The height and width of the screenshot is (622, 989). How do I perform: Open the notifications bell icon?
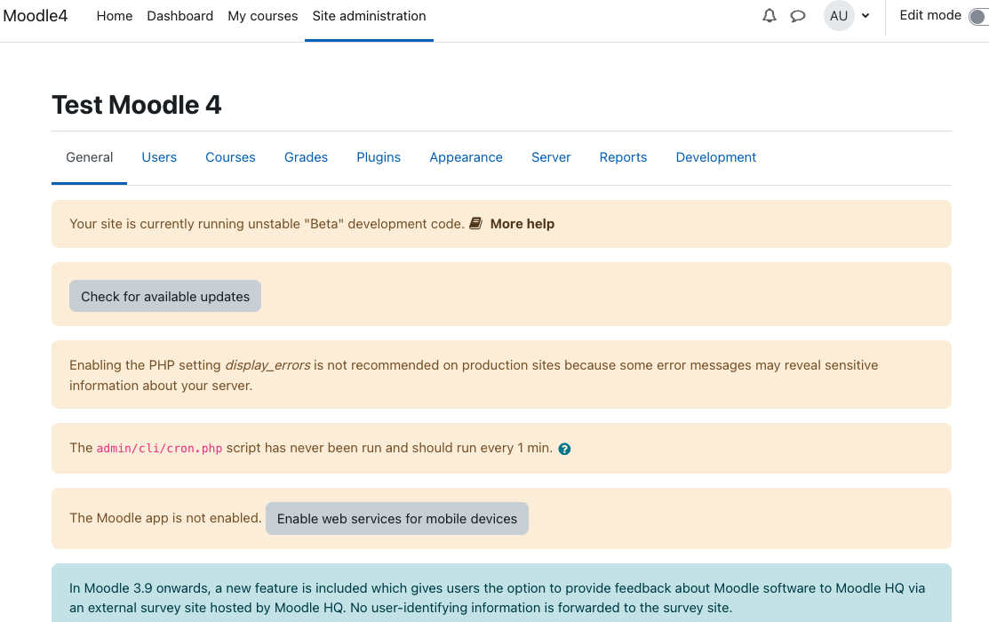(x=769, y=16)
